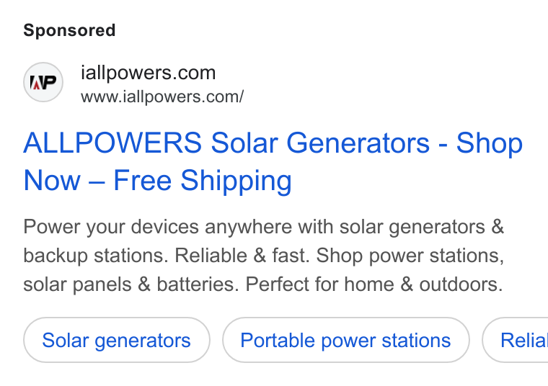Viewport: 548px width, 386px height.
Task: Click the Sponsored label
Action: point(69,30)
